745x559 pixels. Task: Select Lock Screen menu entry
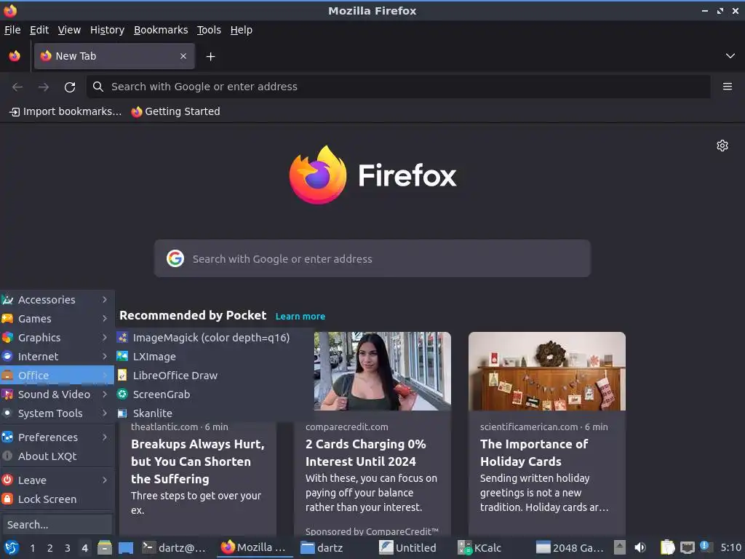57,499
